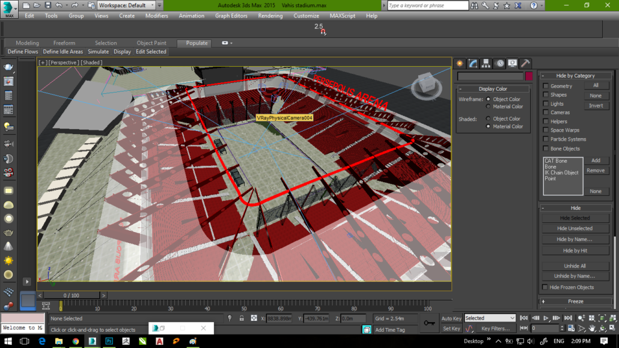Viewport: 619px width, 348px height.
Task: Open the Create command panel tab
Action: pos(460,63)
